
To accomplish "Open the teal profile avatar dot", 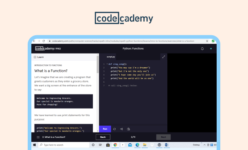I will (x=211, y=49).
